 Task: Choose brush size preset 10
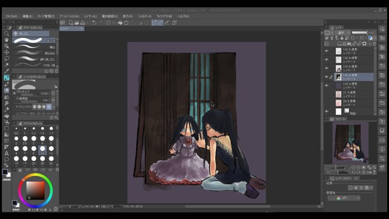tap(43, 150)
